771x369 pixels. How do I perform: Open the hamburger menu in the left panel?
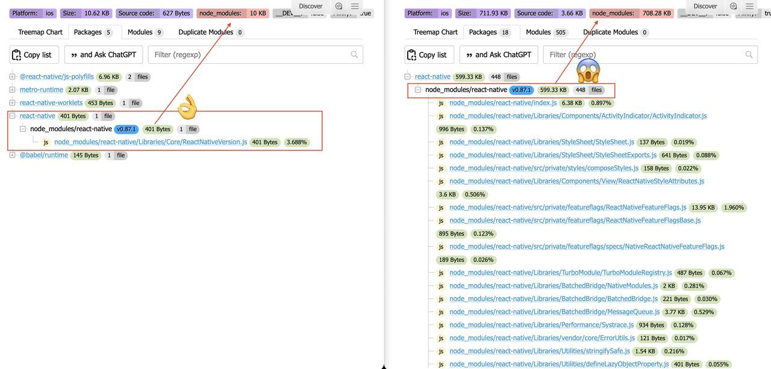[x=355, y=6]
